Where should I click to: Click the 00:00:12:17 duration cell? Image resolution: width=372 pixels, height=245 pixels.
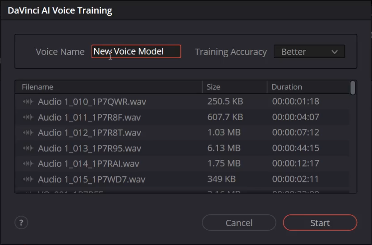pyautogui.click(x=296, y=163)
